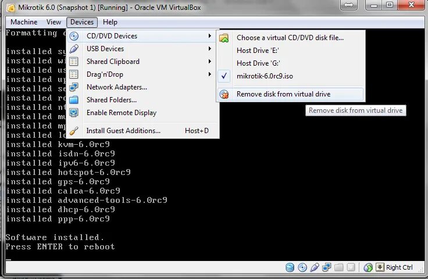Click the Shared Folders folder icon
This screenshot has width=428, height=279.
click(x=74, y=100)
